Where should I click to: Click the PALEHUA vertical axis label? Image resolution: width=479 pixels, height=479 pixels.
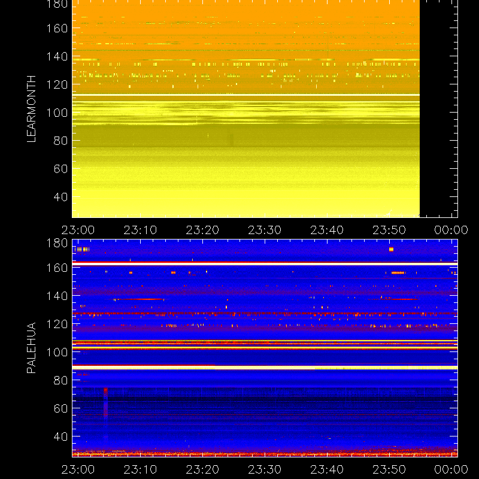[31, 348]
